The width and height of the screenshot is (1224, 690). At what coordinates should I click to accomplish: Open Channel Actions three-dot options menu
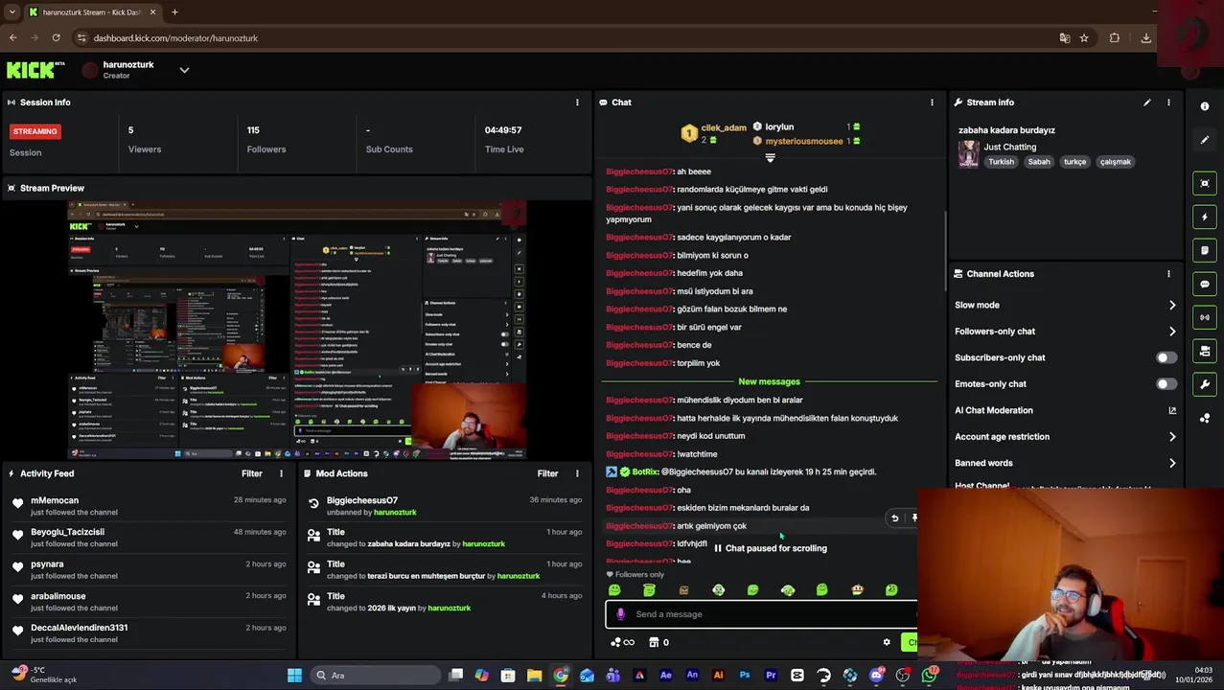pos(1168,274)
